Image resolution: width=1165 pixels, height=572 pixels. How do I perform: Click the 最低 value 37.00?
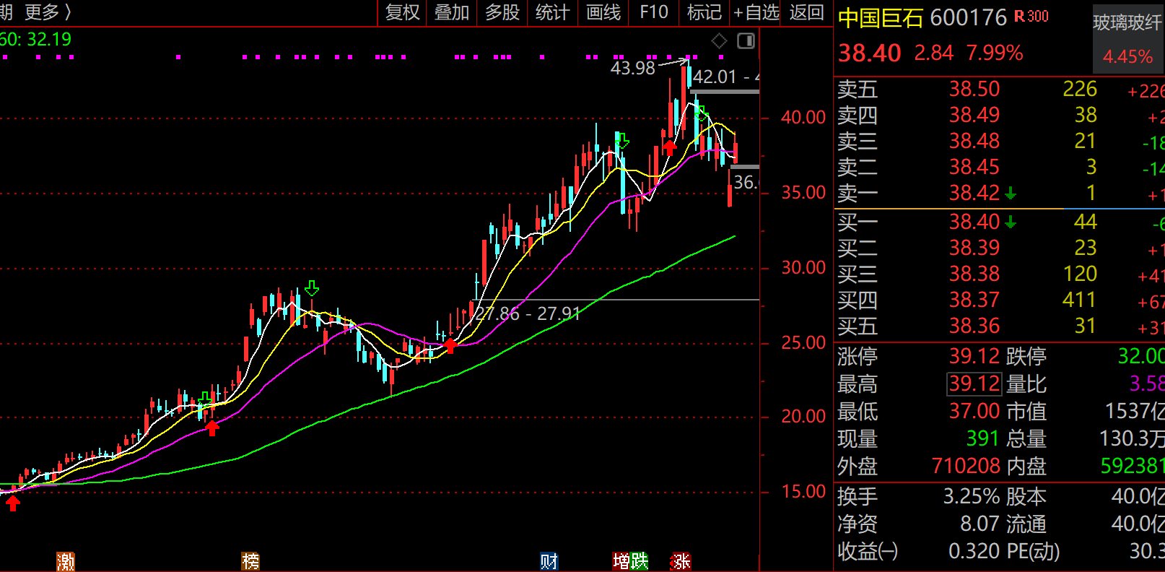[974, 411]
